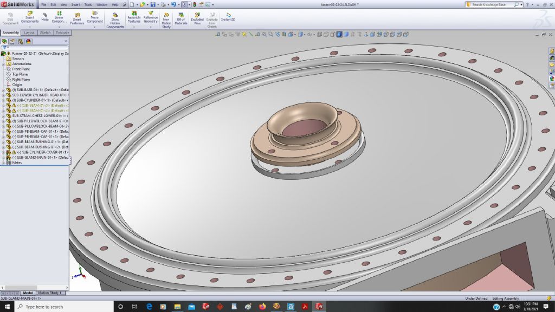The width and height of the screenshot is (555, 312).
Task: Open dropdown under Move Component
Action: coord(94,27)
